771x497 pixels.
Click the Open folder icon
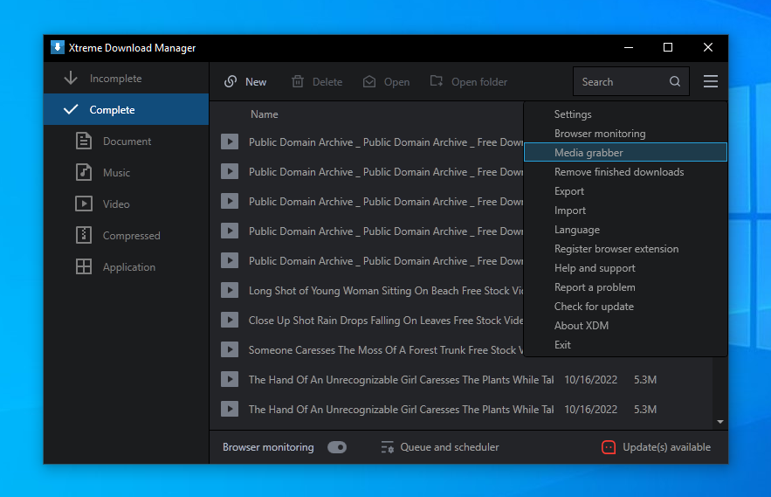click(437, 81)
